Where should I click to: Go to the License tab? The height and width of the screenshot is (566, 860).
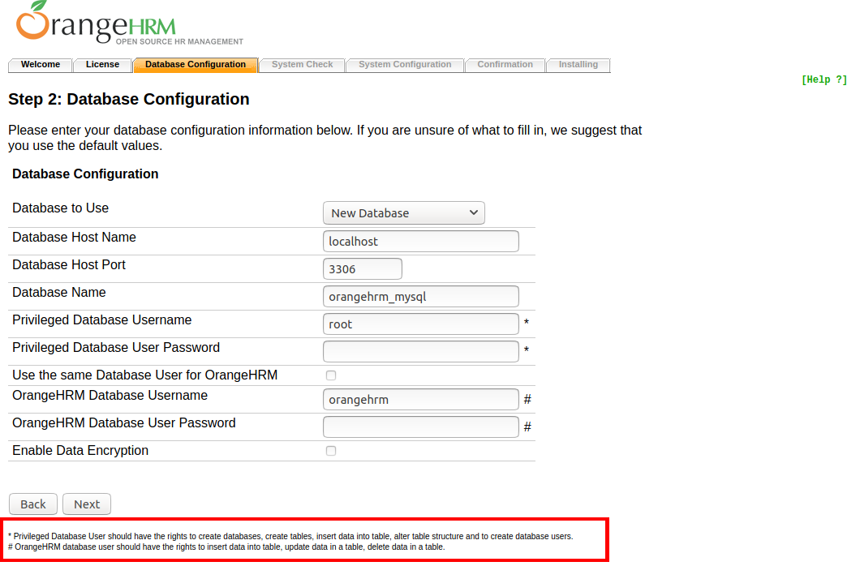pos(102,65)
